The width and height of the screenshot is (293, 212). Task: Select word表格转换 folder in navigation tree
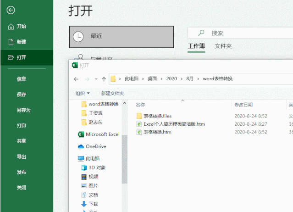(100, 104)
